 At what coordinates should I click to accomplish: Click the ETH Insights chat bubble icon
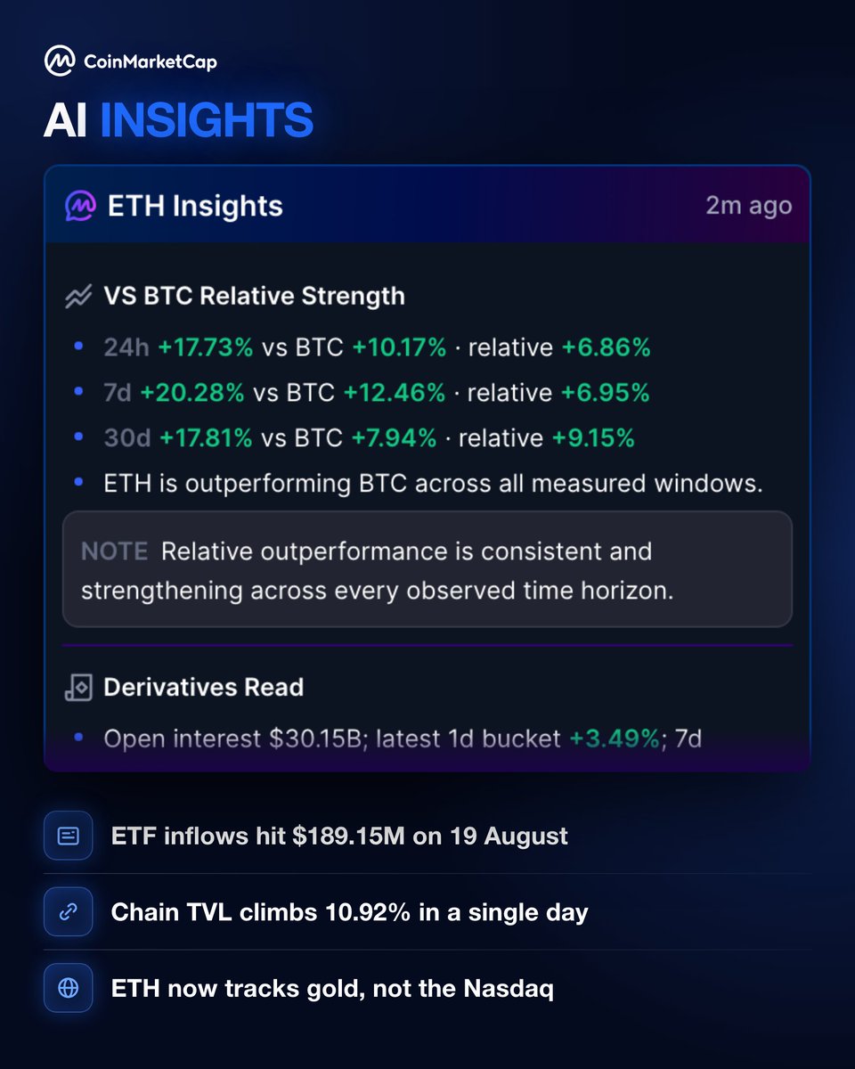tap(80, 206)
